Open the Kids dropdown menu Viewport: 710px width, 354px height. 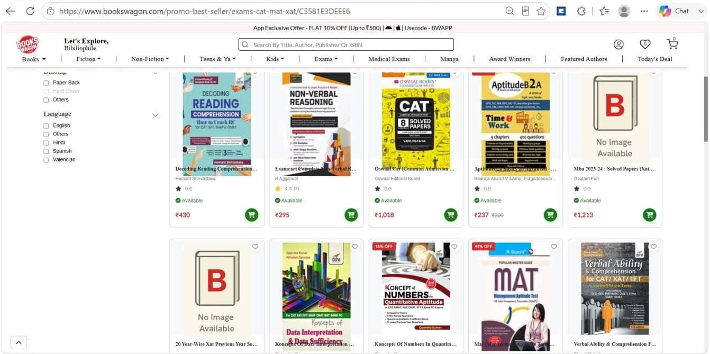click(275, 59)
